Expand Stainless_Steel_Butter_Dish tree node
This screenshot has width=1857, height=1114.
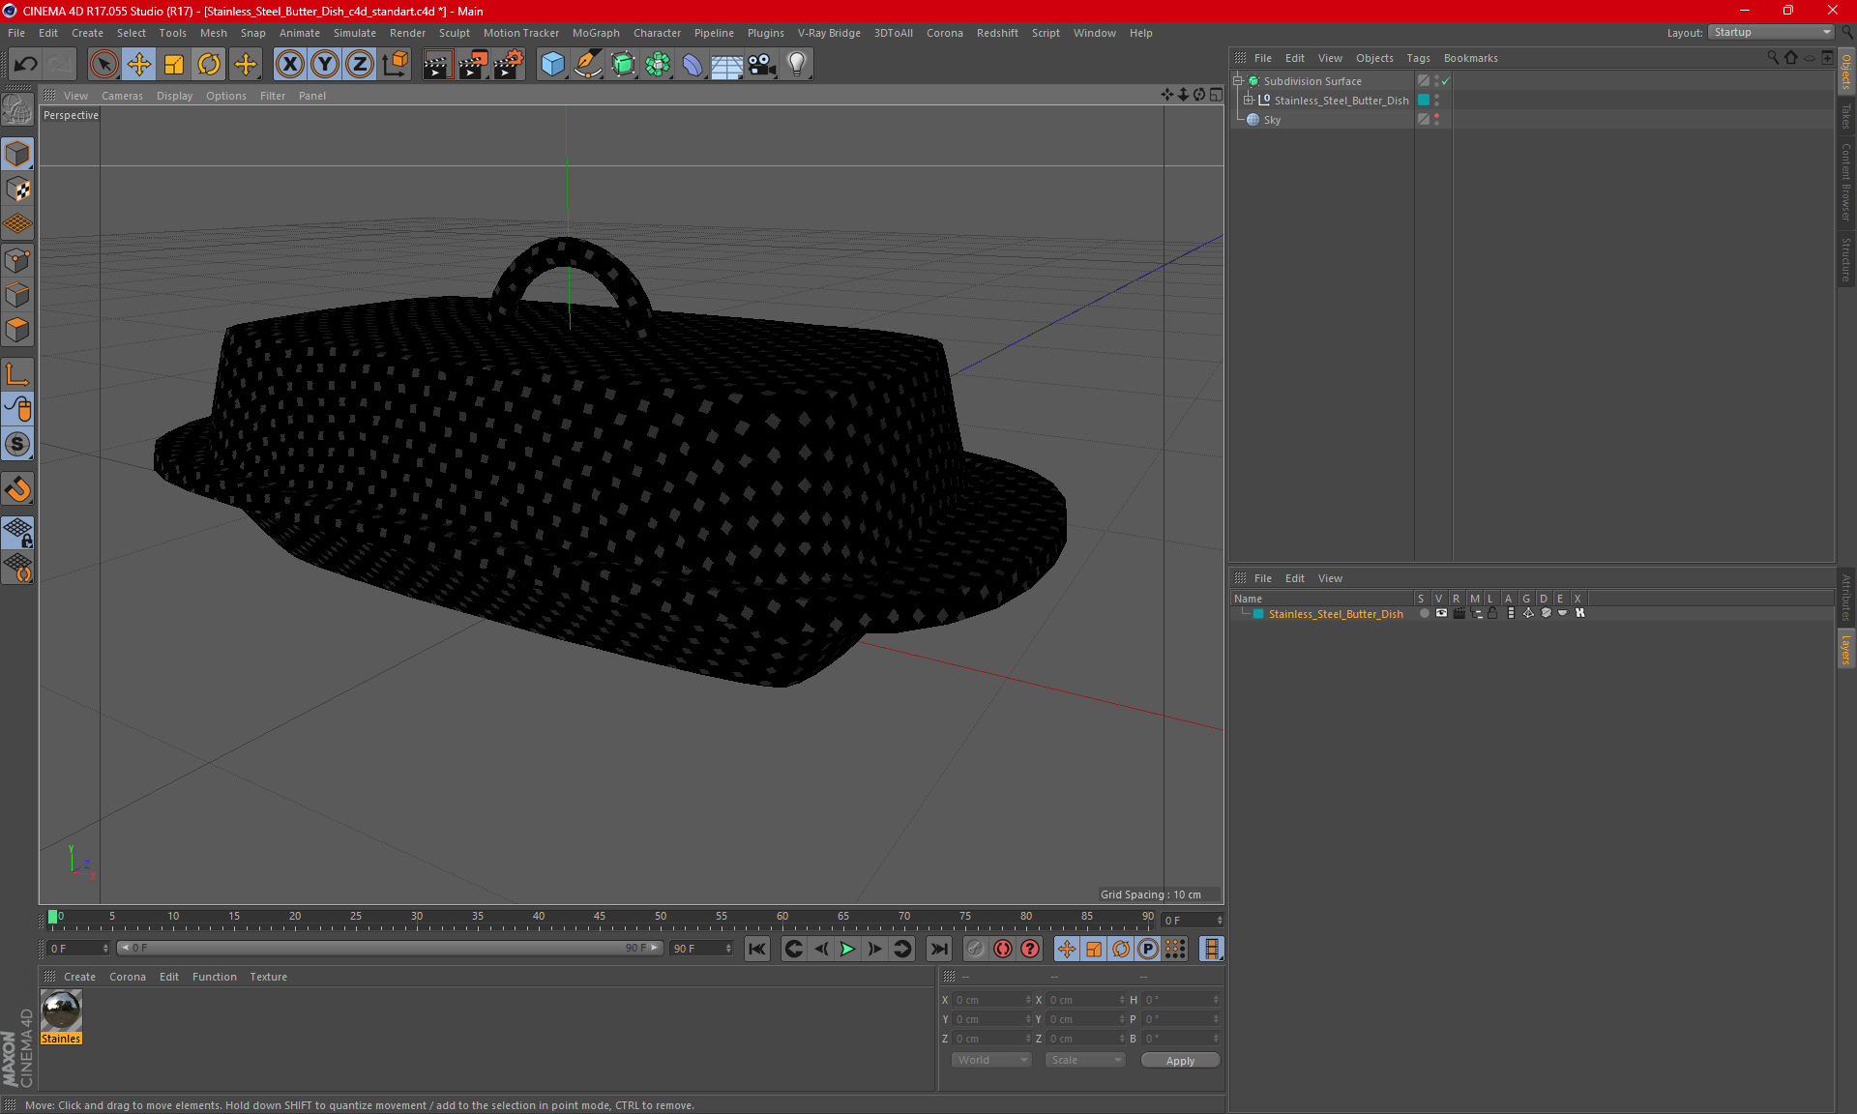[1249, 101]
